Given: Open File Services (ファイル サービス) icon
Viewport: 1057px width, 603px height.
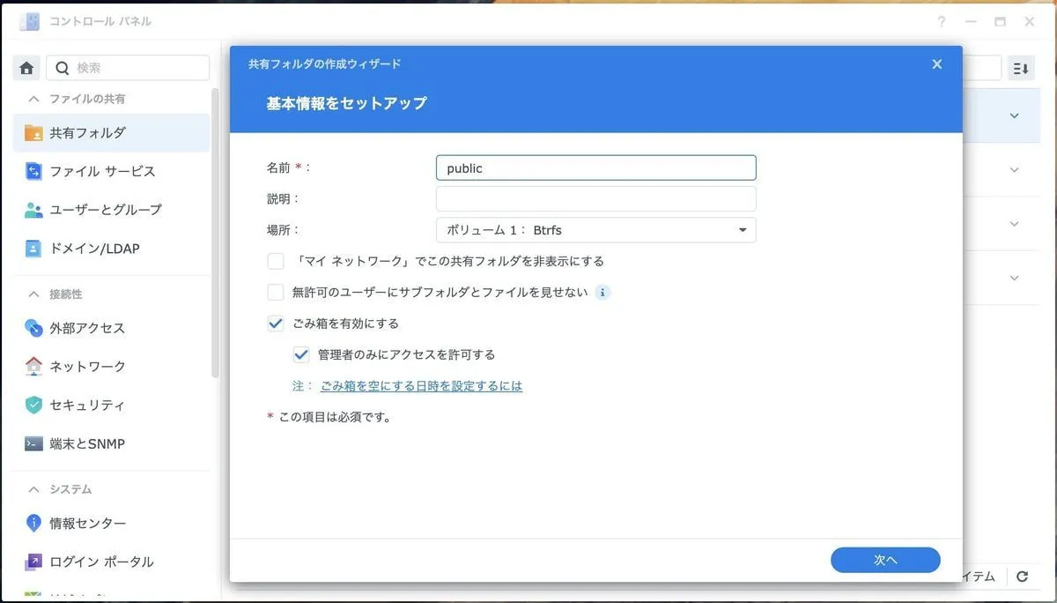Looking at the screenshot, I should tap(33, 171).
